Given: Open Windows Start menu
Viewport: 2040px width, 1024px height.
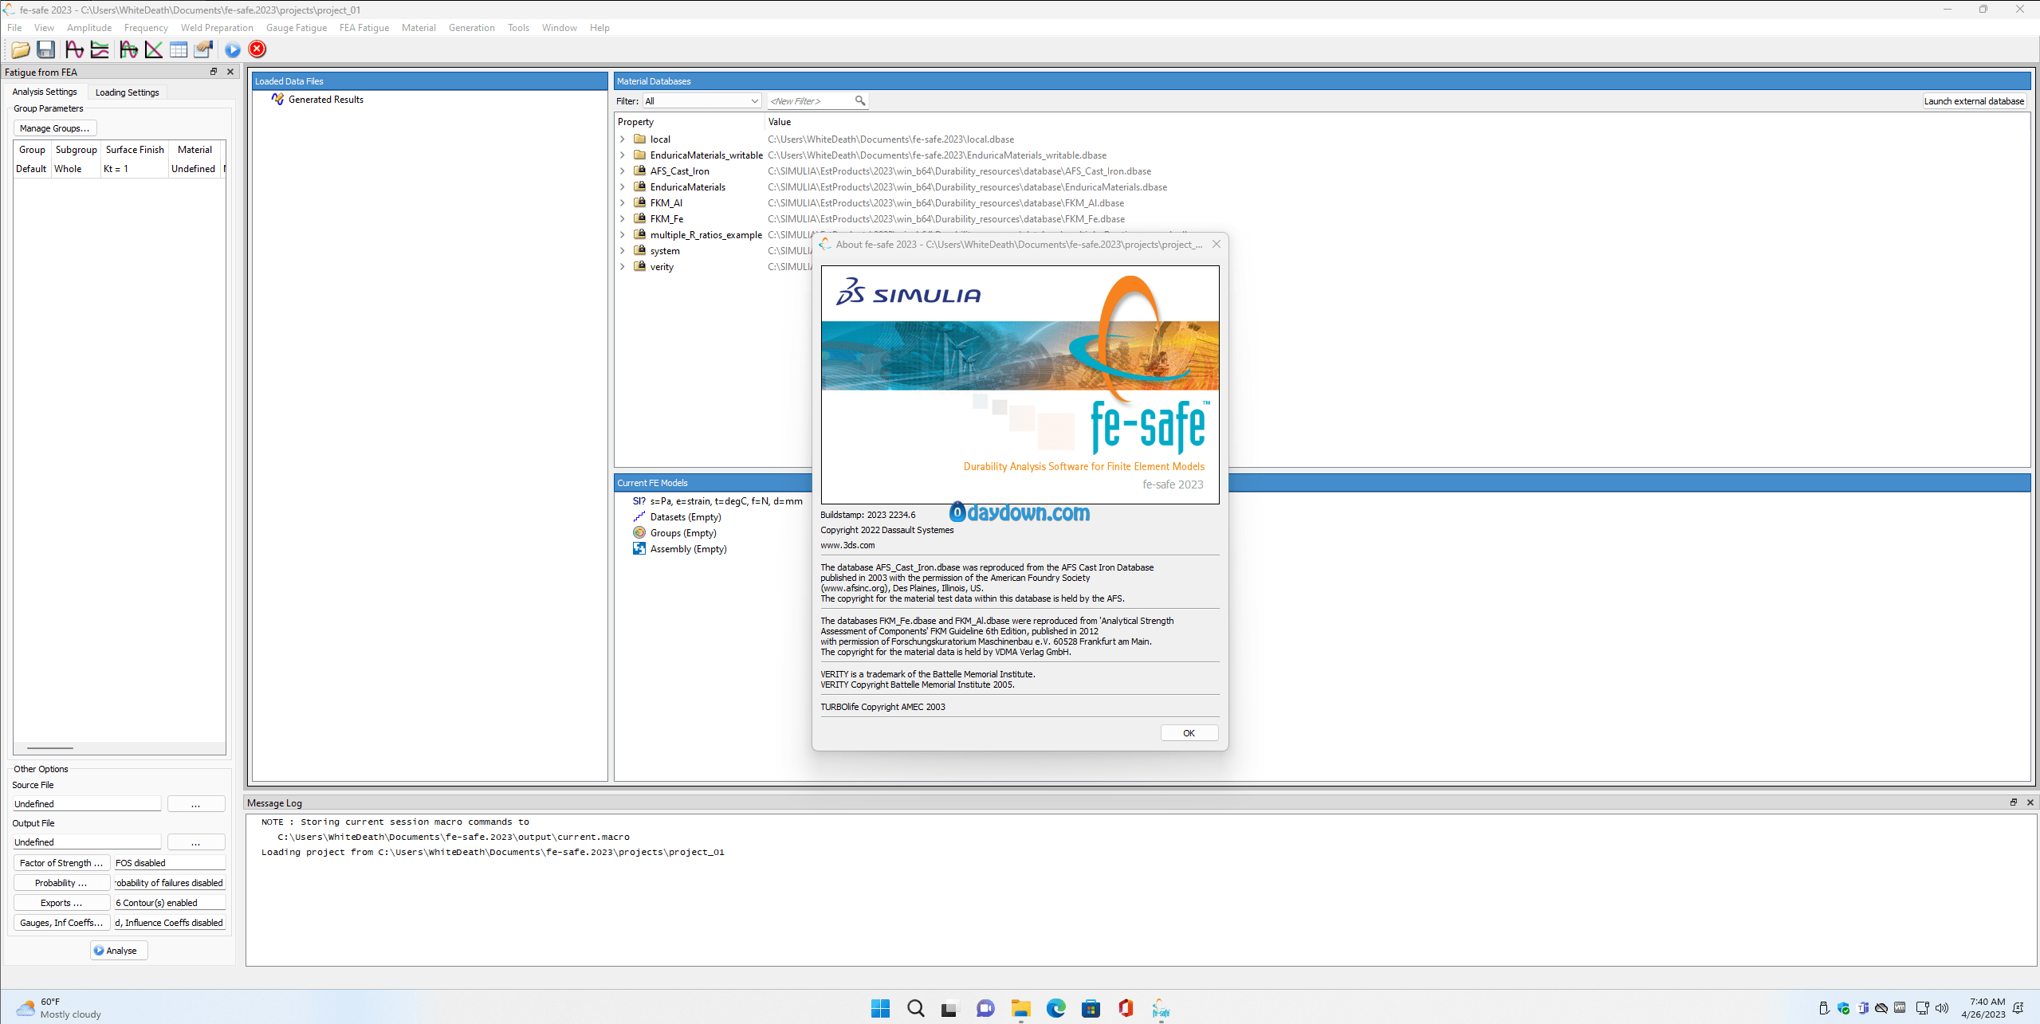Looking at the screenshot, I should pyautogui.click(x=881, y=1008).
